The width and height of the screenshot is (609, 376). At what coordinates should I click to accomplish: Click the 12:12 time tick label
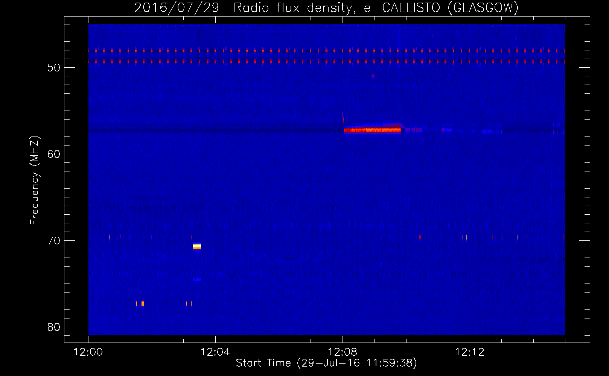pyautogui.click(x=470, y=352)
